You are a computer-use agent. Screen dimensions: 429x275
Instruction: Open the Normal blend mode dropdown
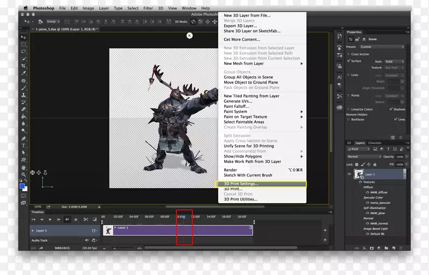pos(364,157)
